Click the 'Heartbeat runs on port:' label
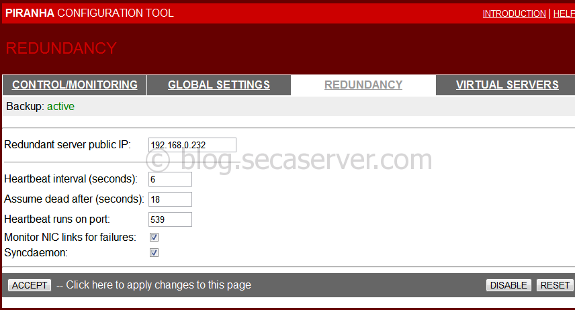575x310 pixels. pos(57,219)
